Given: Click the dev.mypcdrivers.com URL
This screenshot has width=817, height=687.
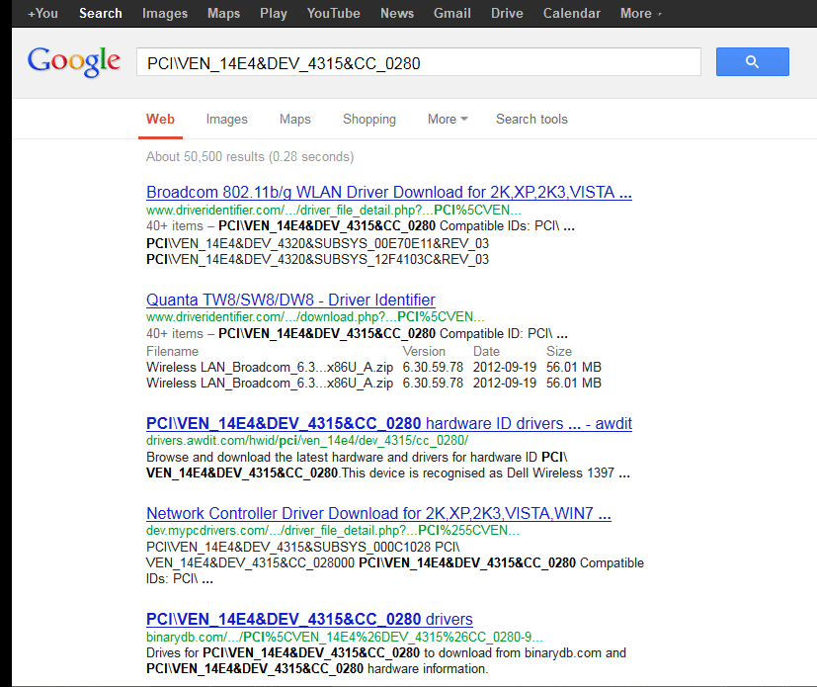Looking at the screenshot, I should 332,531.
